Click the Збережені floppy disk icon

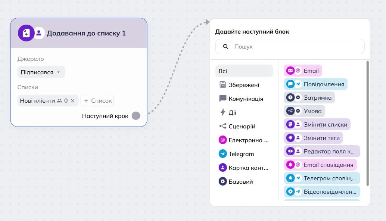coord(222,85)
